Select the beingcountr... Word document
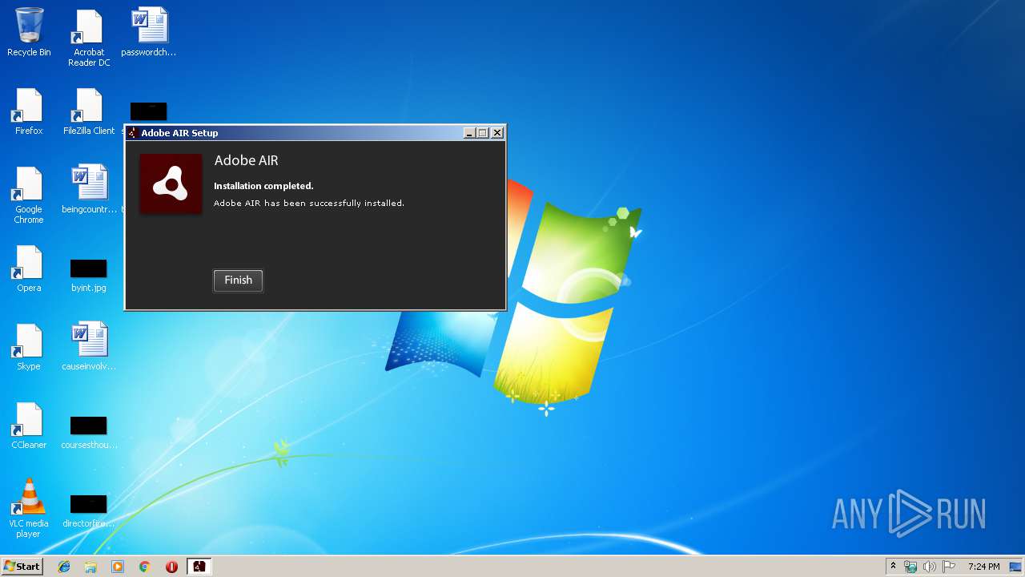Screen dimensions: 1025x577 [89, 190]
